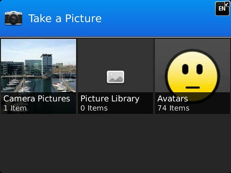Click the "1 Item" count text

(15, 108)
